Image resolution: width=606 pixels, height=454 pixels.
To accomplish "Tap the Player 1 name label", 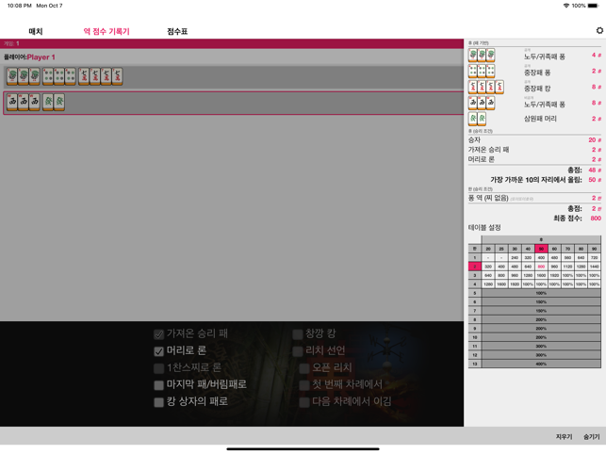I will click(41, 57).
